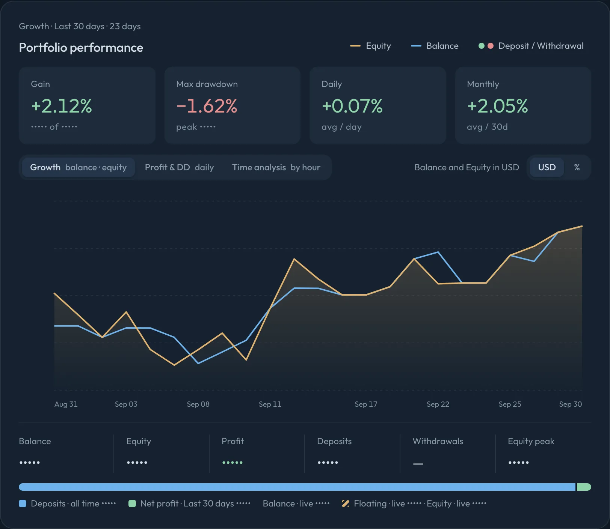Click 'Portfolio performance' heading
The height and width of the screenshot is (529, 610).
[x=81, y=48]
